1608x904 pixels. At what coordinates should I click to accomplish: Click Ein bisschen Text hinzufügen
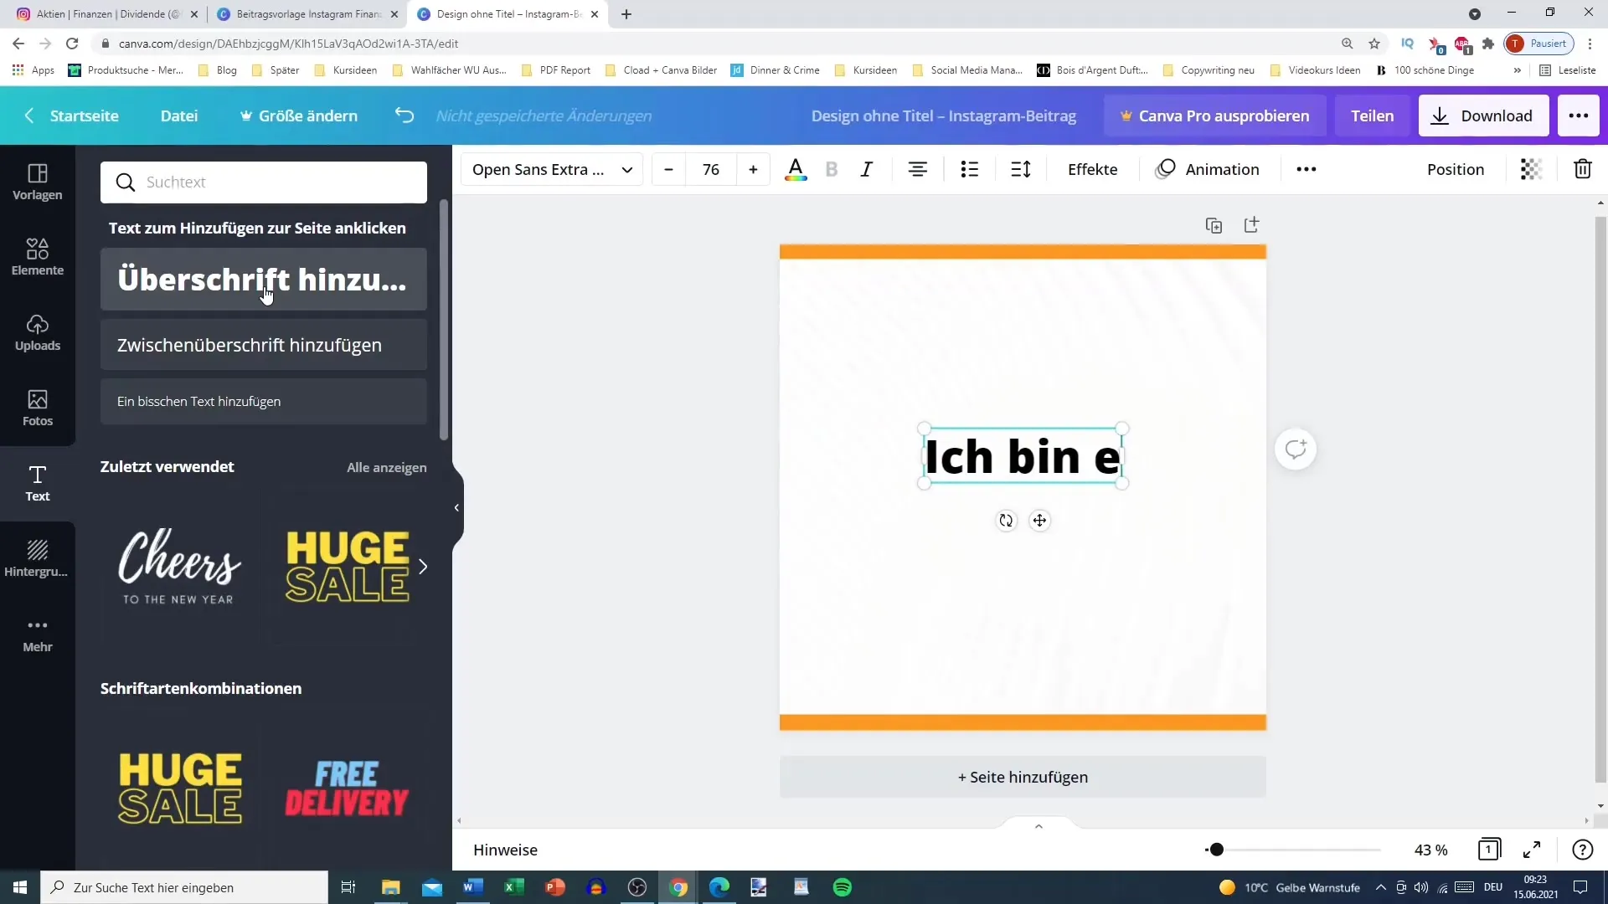(264, 402)
